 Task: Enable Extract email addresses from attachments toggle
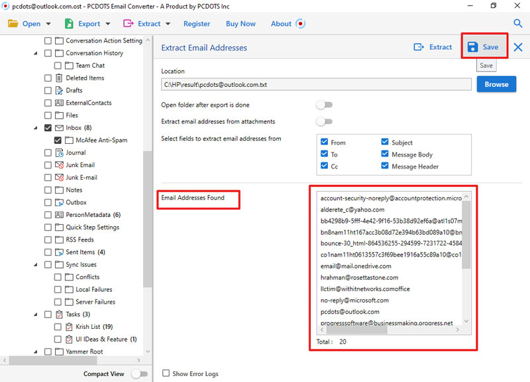click(x=323, y=121)
